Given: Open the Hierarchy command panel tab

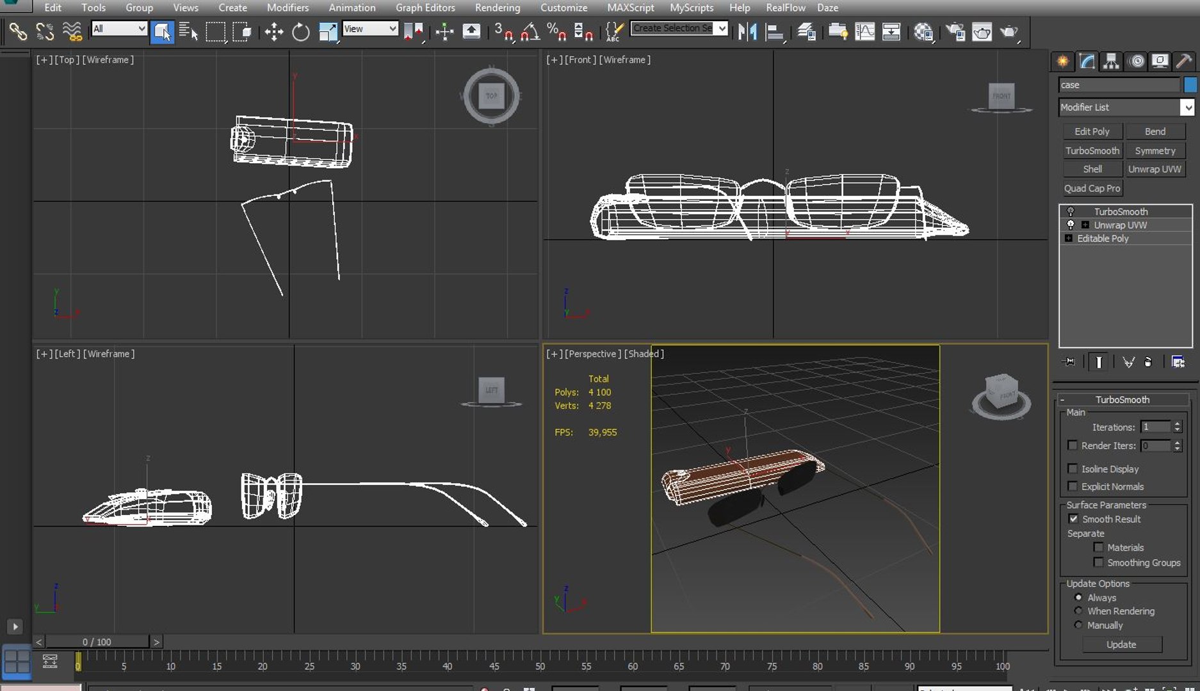Looking at the screenshot, I should 1111,61.
